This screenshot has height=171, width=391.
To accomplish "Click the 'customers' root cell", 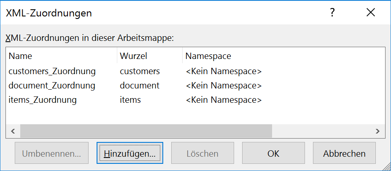I will (140, 71).
